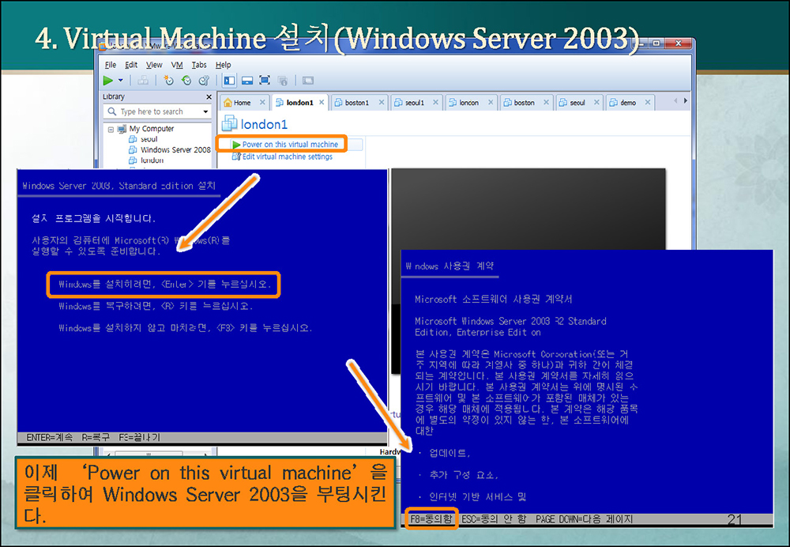The height and width of the screenshot is (547, 790).
Task: Open the Help menu
Action: click(x=224, y=65)
